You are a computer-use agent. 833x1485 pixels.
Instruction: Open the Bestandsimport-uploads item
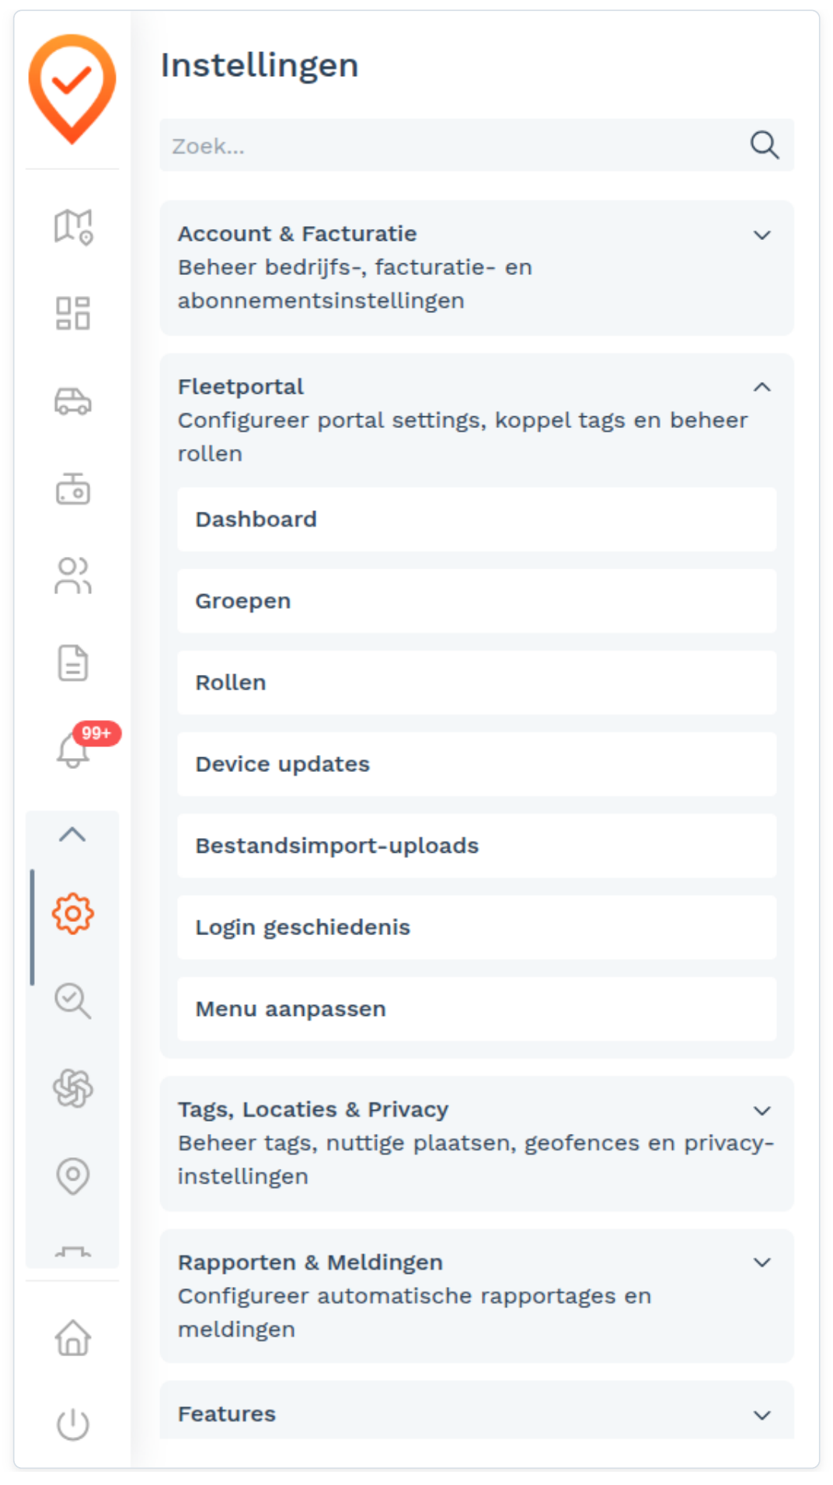click(x=476, y=846)
